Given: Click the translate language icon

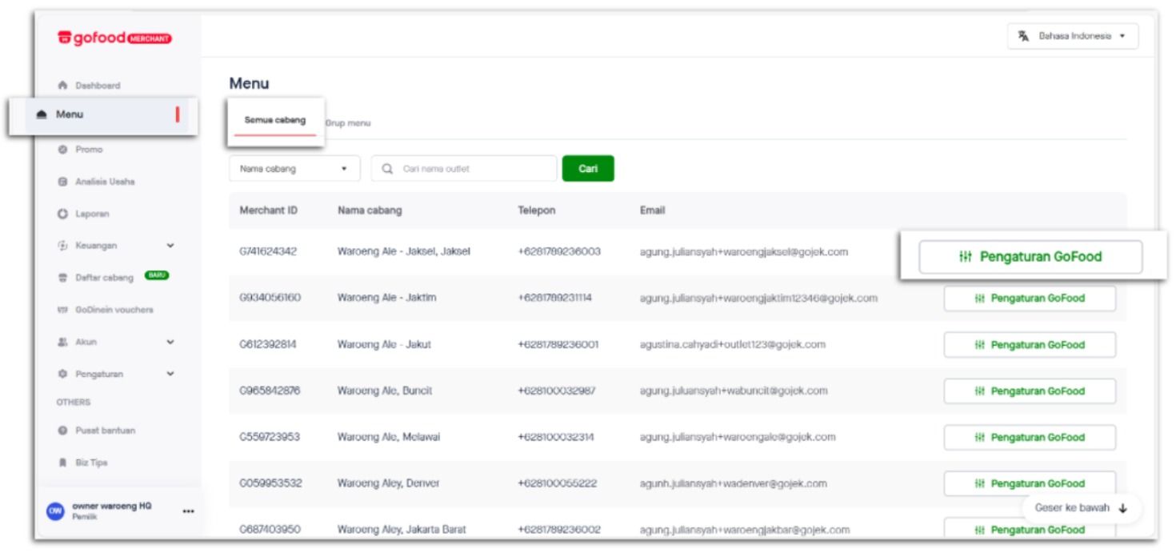Looking at the screenshot, I should 1022,36.
